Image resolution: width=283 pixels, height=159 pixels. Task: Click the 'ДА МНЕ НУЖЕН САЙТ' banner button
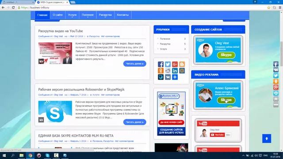click(x=171, y=122)
